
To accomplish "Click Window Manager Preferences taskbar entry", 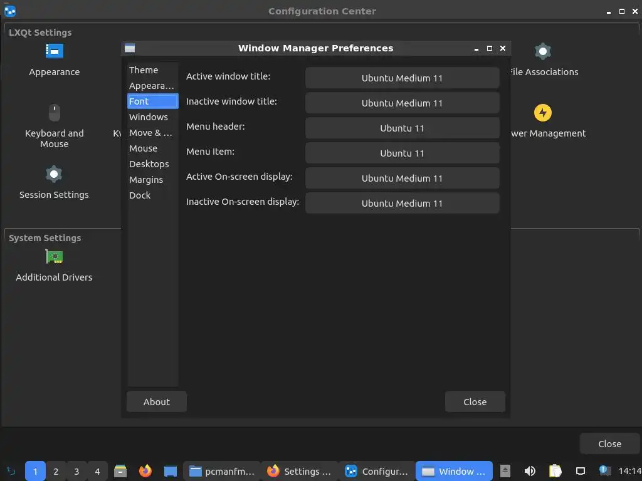I will 454,471.
